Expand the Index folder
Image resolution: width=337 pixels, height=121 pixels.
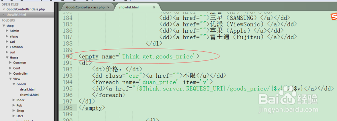tap(14, 100)
